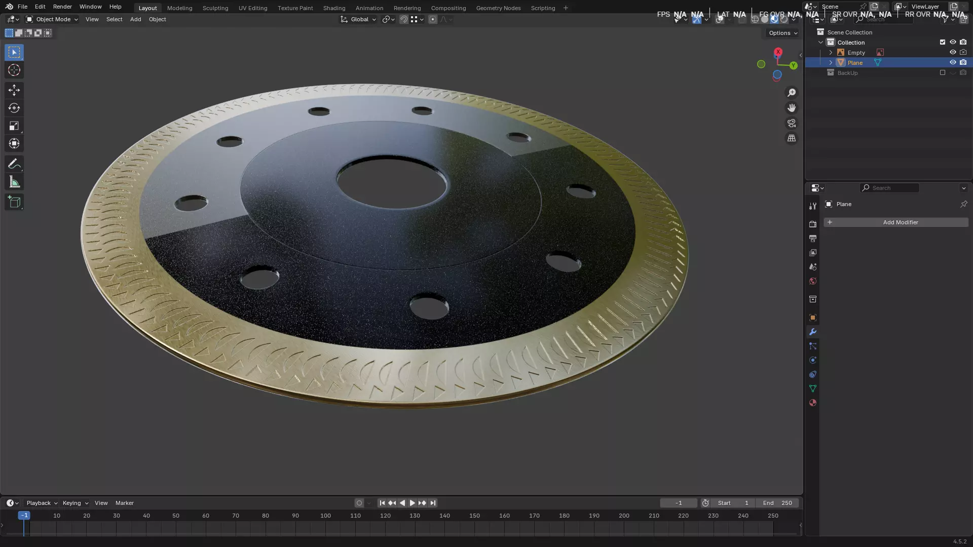The image size is (973, 547).
Task: Pin the Plane properties panel
Action: (x=963, y=204)
